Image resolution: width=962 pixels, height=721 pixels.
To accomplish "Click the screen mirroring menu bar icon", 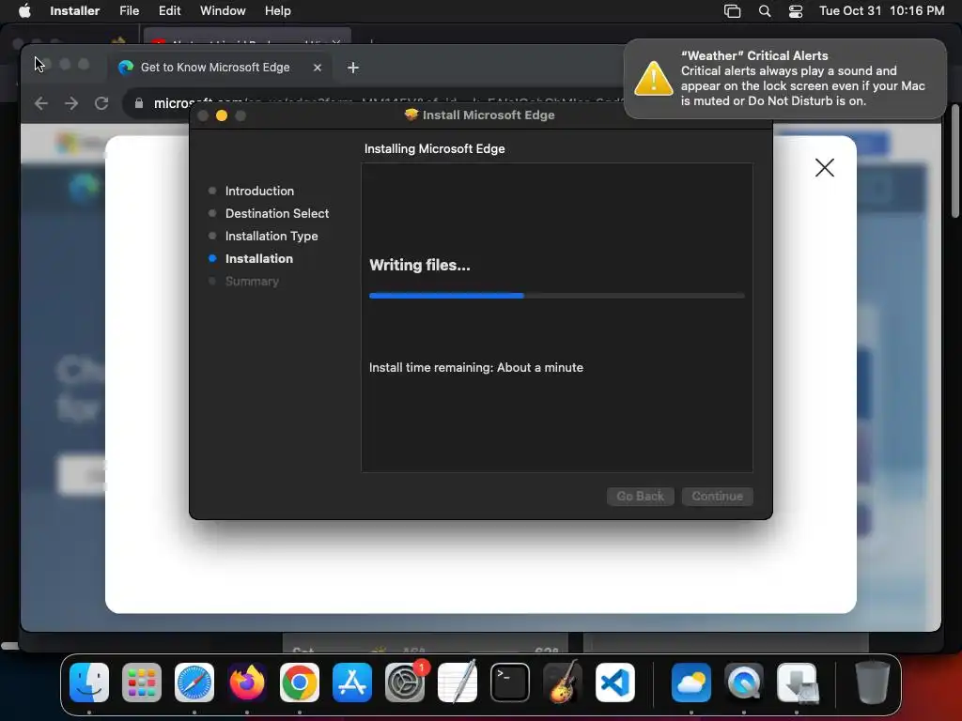I will coord(733,11).
